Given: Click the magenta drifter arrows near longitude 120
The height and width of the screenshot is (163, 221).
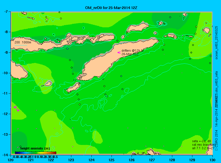Looking at the screenshot, I should coord(16,109).
